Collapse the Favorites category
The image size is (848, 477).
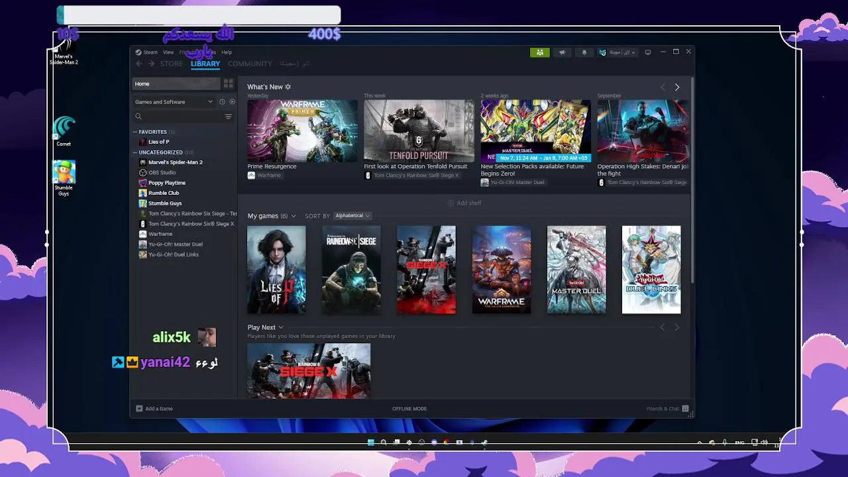135,132
